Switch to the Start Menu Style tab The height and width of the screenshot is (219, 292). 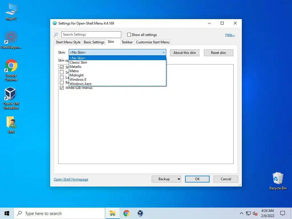(68, 42)
